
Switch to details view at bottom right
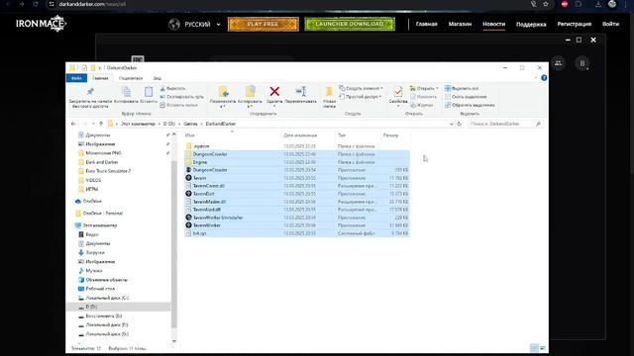(534, 348)
